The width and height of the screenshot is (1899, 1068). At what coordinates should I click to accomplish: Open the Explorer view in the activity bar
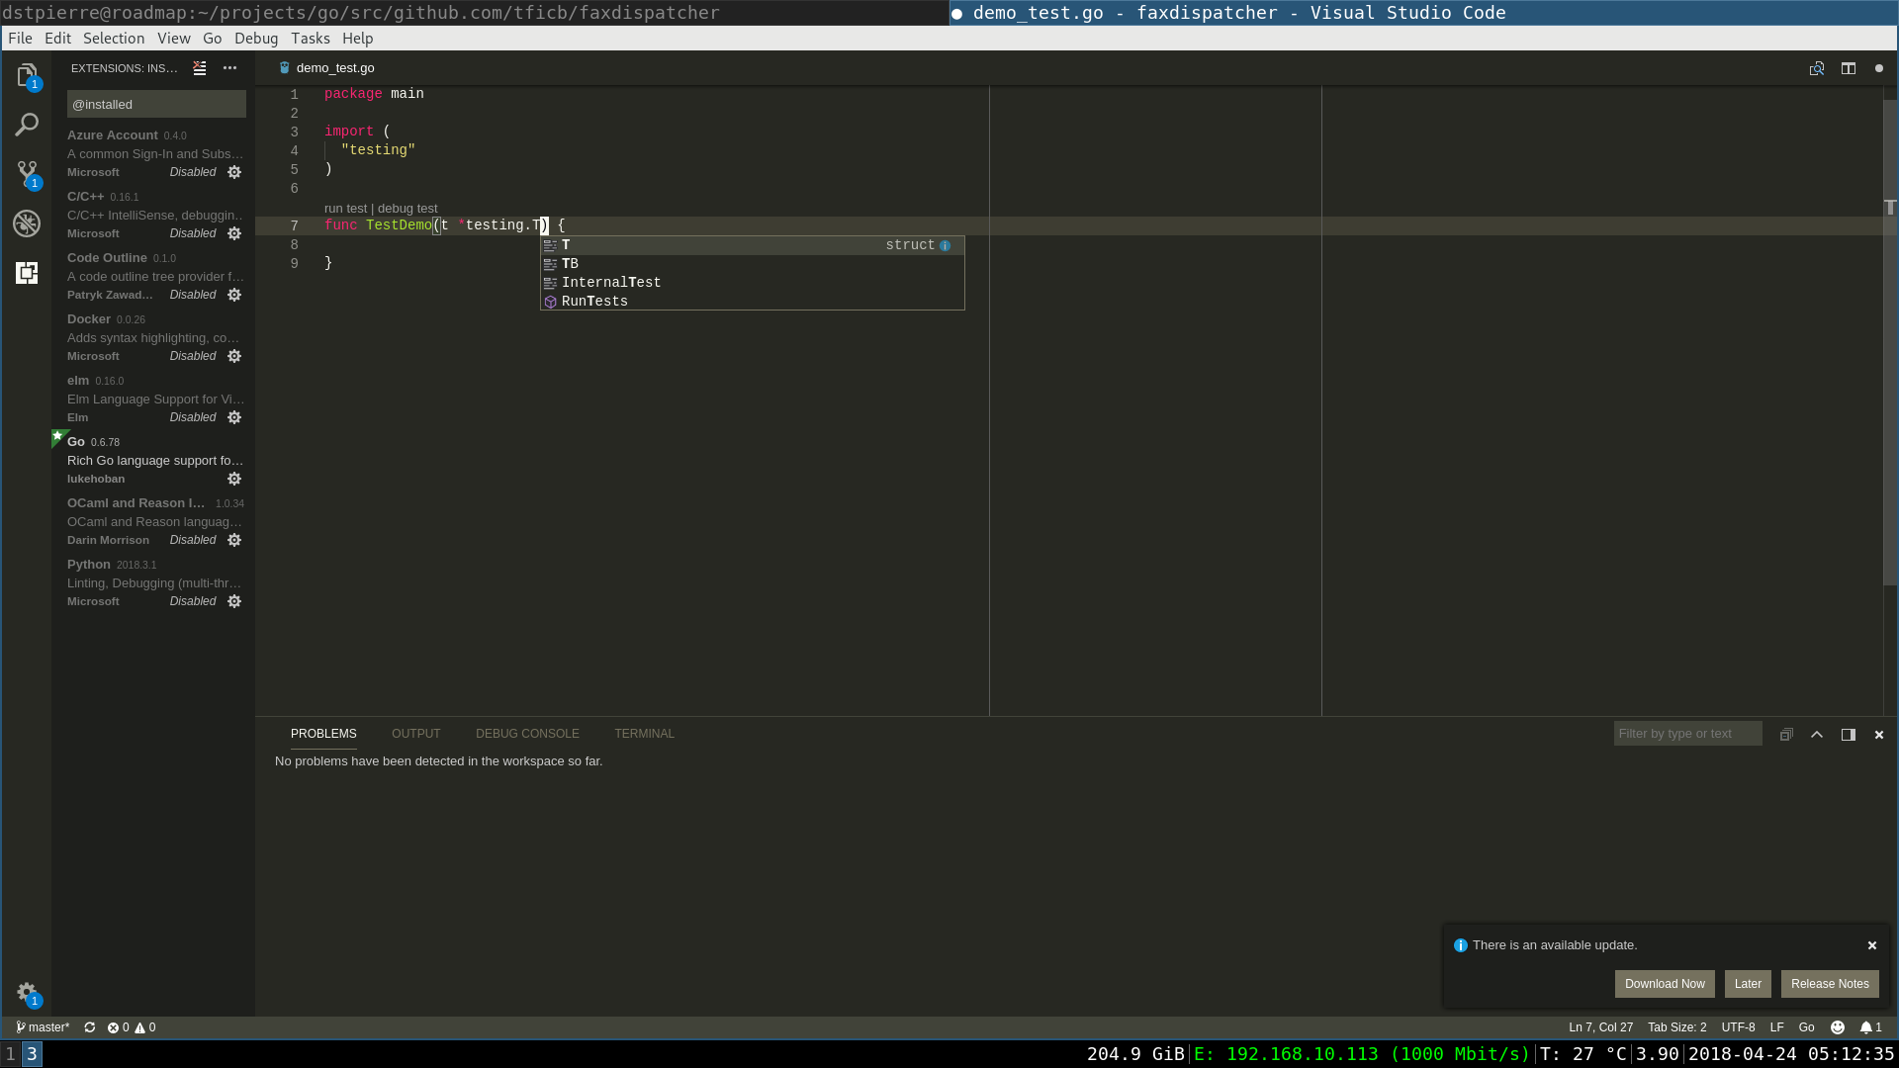[x=27, y=75]
